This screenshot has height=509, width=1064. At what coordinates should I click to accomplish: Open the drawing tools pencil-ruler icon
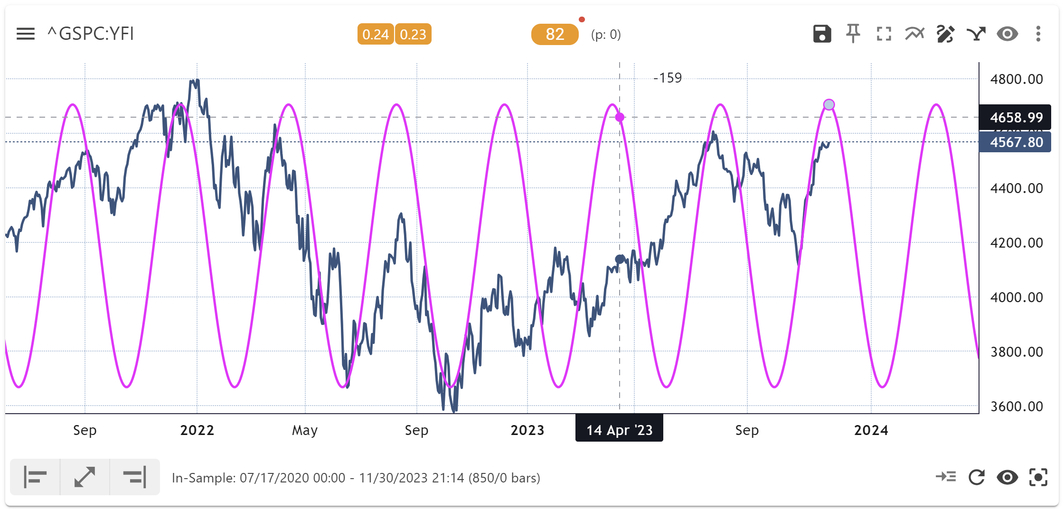pyautogui.click(x=945, y=34)
